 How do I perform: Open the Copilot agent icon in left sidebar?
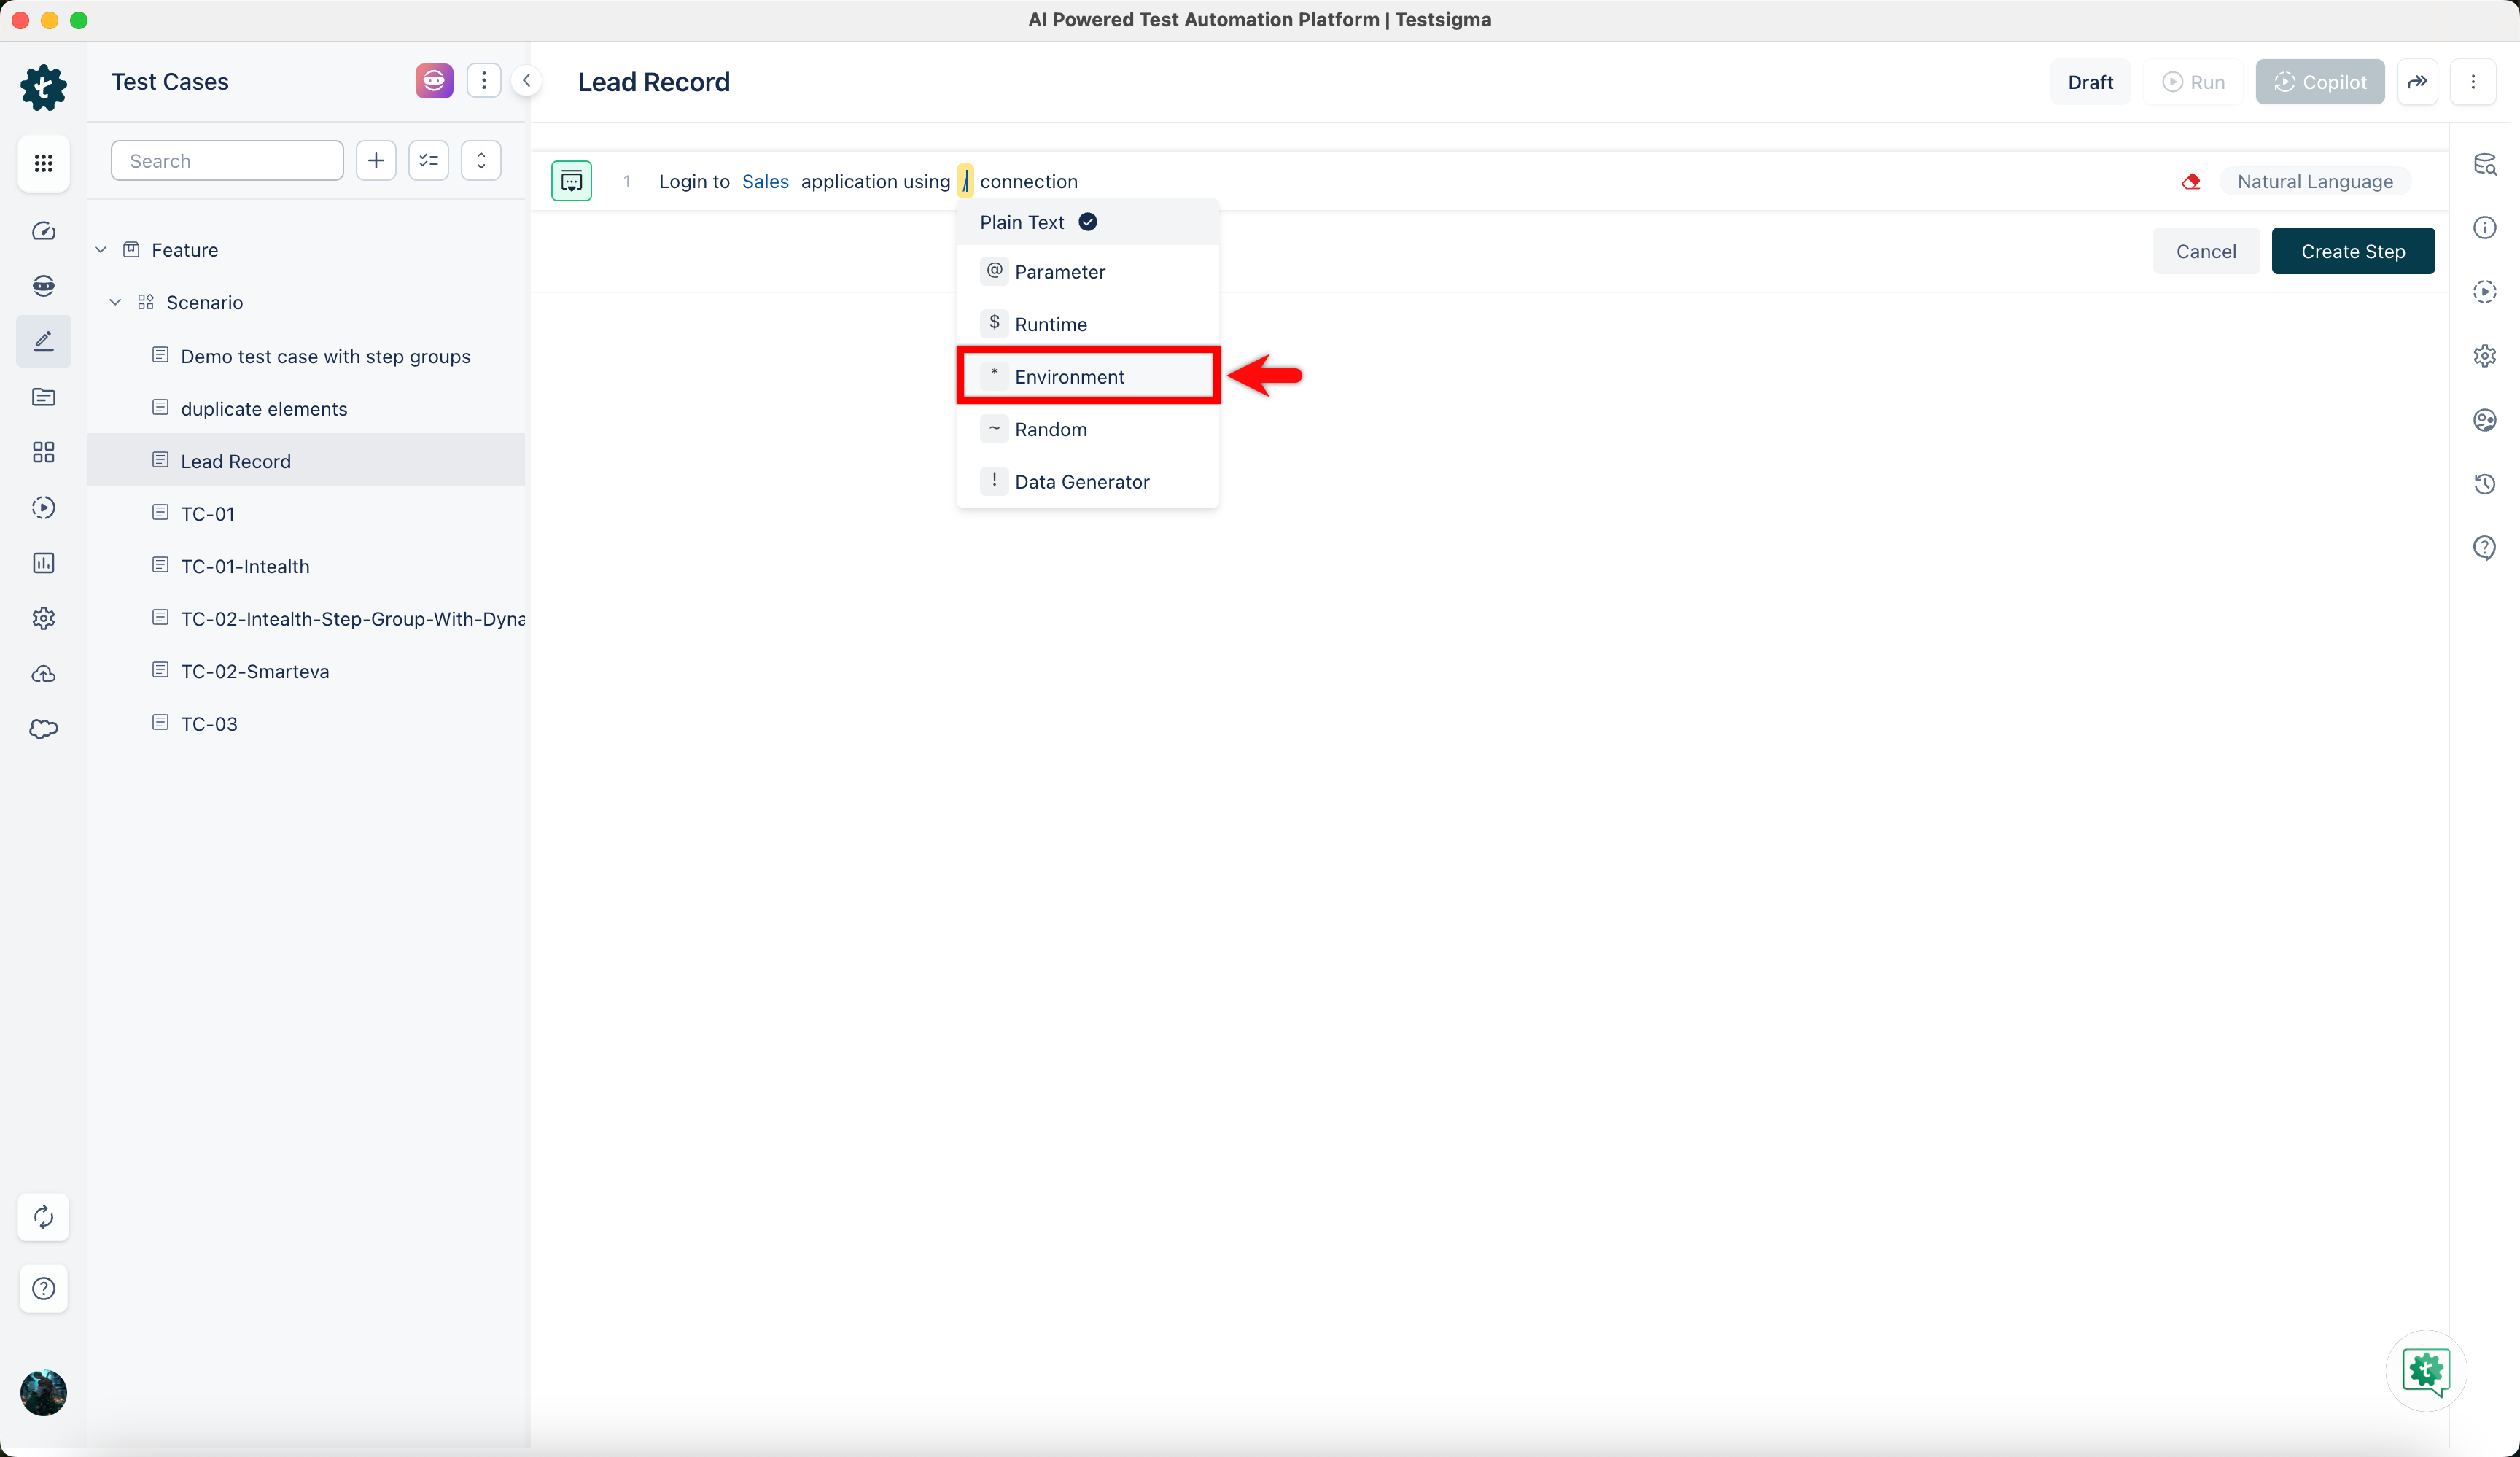[x=43, y=286]
